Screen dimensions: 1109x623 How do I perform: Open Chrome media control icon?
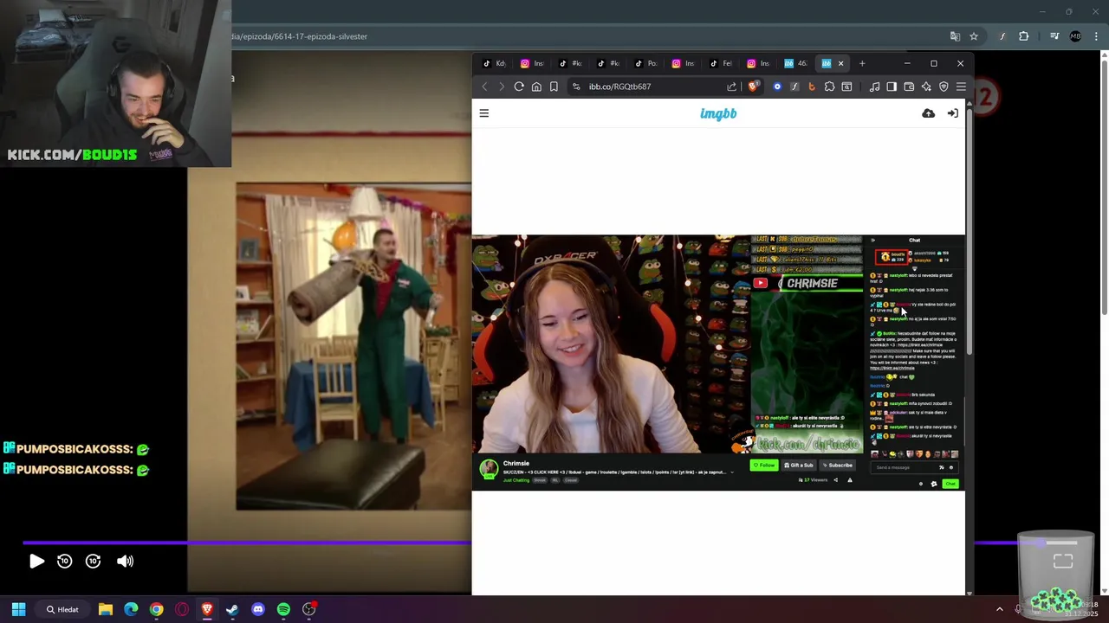tap(1054, 36)
